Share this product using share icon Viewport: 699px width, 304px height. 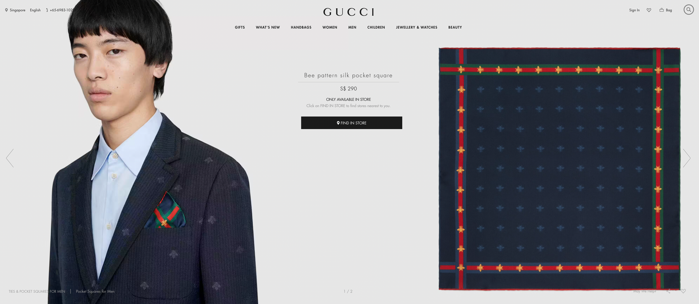668,291
